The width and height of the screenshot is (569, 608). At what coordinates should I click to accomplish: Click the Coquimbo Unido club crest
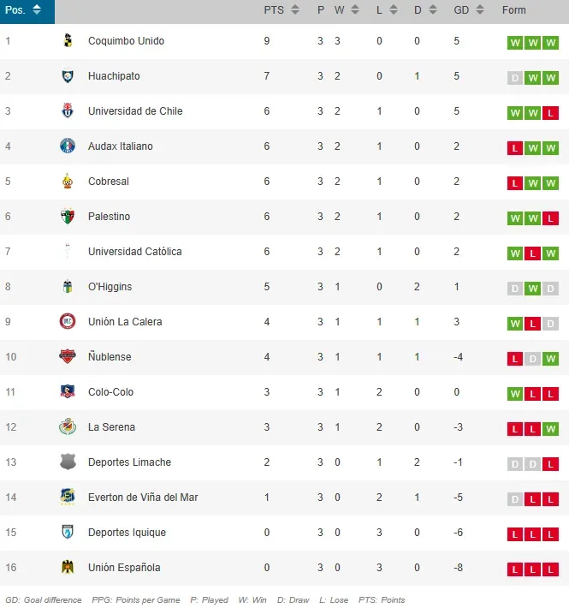point(68,41)
